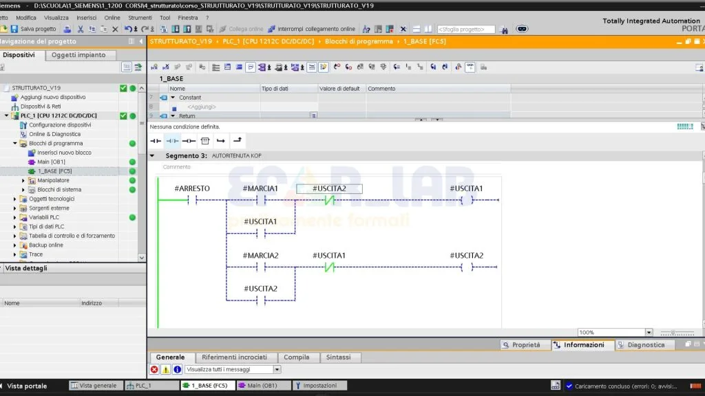Viewport: 705px width, 396px height.
Task: Open the Strumenti menu
Action: click(x=140, y=17)
